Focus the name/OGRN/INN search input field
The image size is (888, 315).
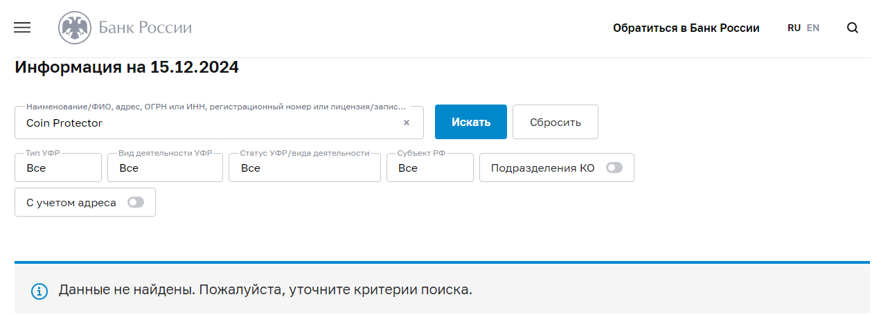pos(219,123)
